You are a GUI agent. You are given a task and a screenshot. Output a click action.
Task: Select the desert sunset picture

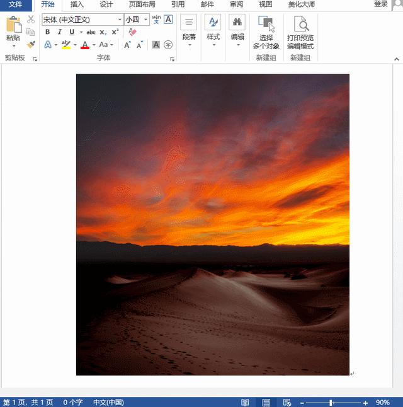pos(213,224)
